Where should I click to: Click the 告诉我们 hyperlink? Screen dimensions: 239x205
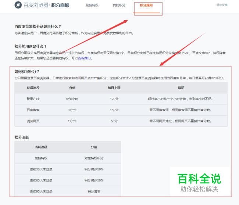click(84, 58)
